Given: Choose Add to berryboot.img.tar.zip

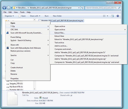Looking at the screenshot, I should click(88, 59).
